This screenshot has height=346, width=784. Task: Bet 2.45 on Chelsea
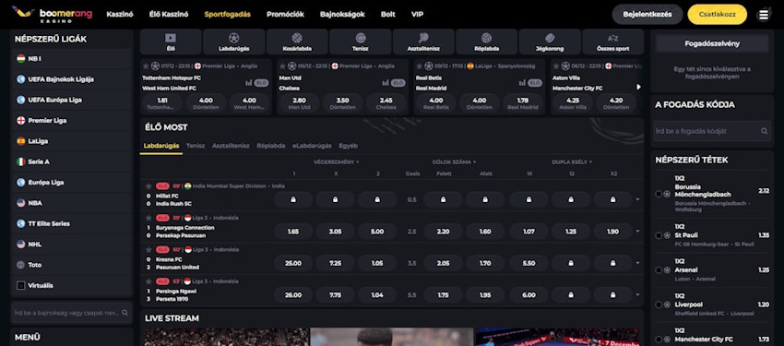(x=386, y=103)
